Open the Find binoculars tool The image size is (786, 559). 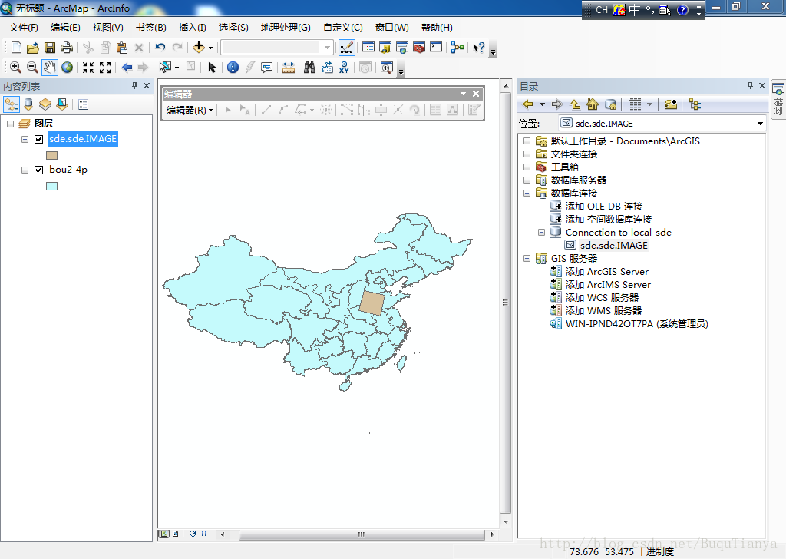coord(310,68)
